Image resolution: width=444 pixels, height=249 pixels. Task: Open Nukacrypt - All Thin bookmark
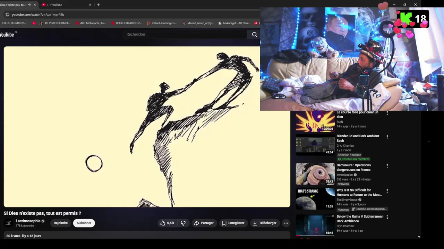(234, 23)
